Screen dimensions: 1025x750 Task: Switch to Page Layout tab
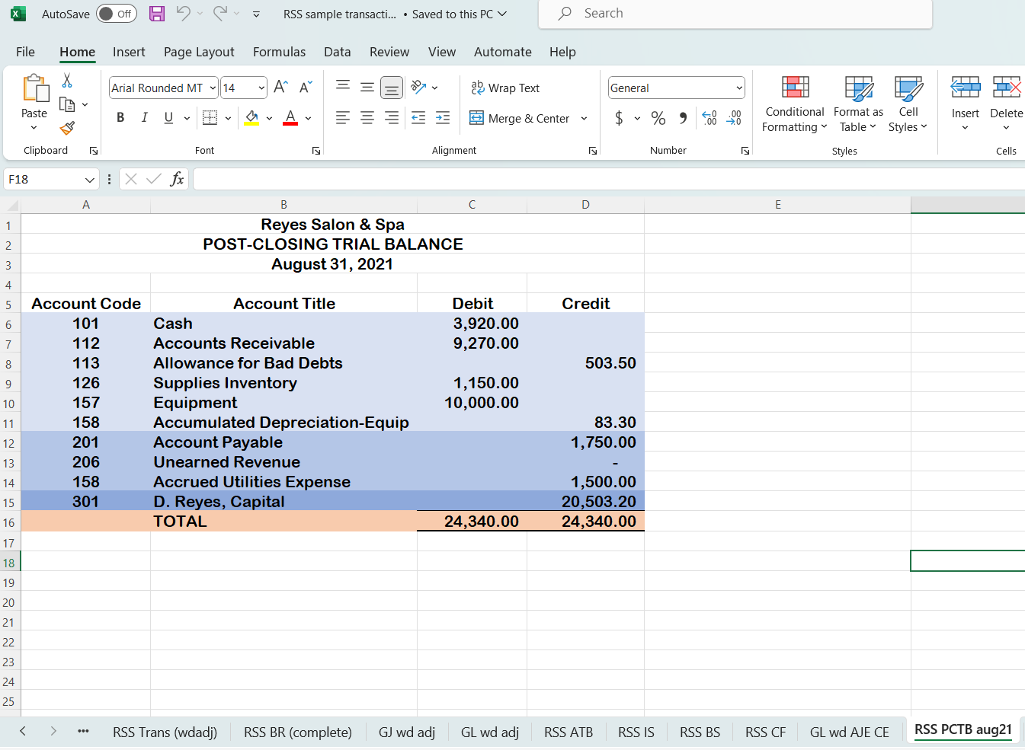(x=199, y=52)
